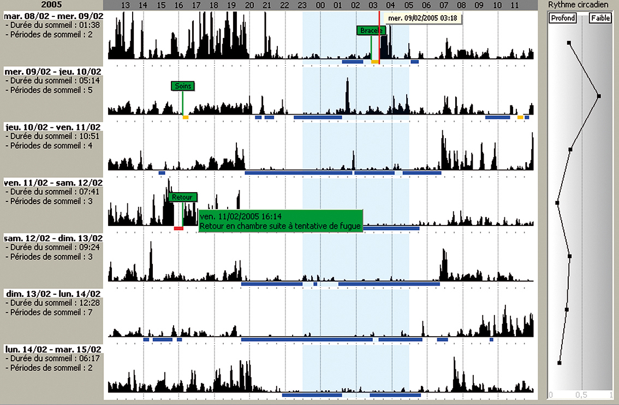Click the green "Retour" event marker
619x405 pixels.
click(x=182, y=197)
